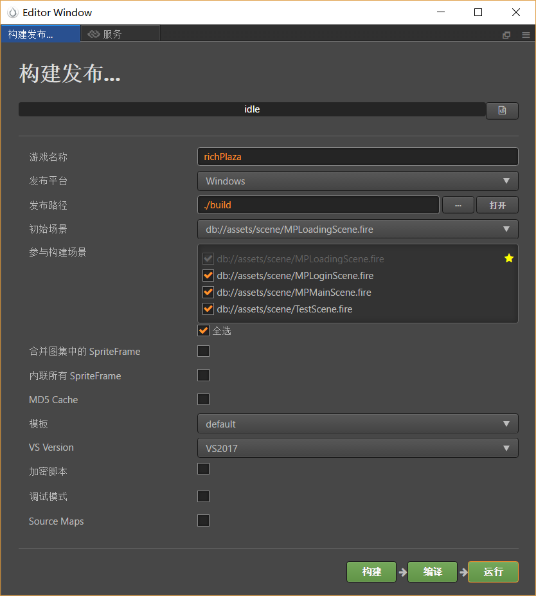Enable 加密脚本 checkbox
The height and width of the screenshot is (596, 536).
point(203,469)
